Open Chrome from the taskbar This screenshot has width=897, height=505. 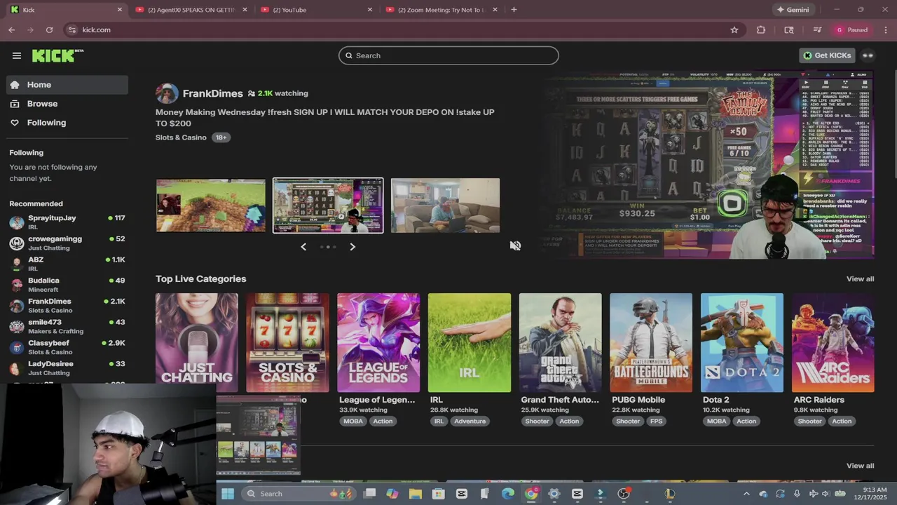pos(531,494)
